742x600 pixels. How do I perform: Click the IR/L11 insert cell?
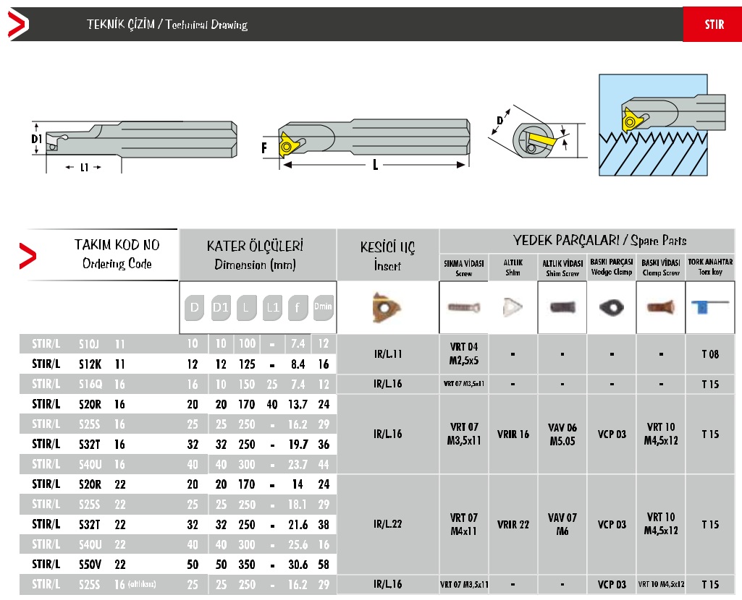388,354
